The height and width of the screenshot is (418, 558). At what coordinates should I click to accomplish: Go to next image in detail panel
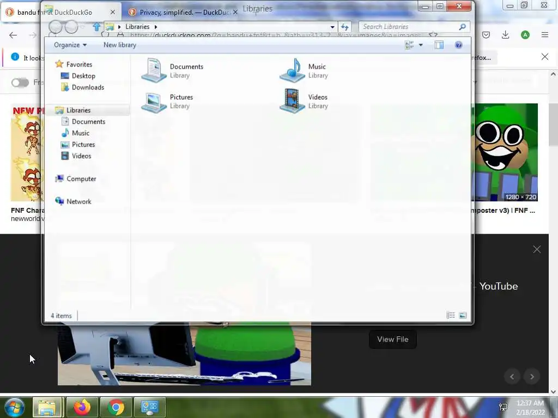point(532,377)
